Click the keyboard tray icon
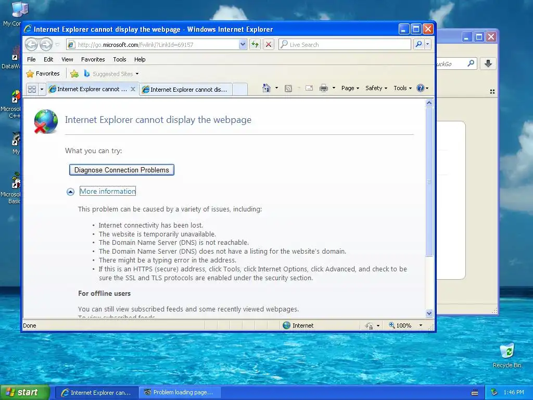This screenshot has width=533, height=400. (x=475, y=393)
